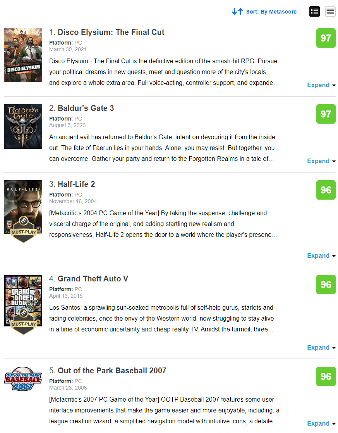This screenshot has width=338, height=433.
Task: Click Baldur's Gate 3 metascore 97 badge
Action: point(326,114)
